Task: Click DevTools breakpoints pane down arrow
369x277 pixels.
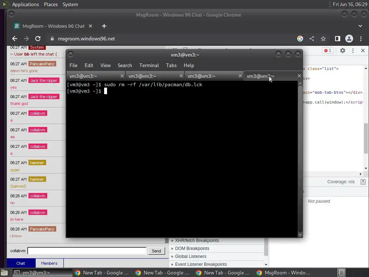Action: coord(266,264)
